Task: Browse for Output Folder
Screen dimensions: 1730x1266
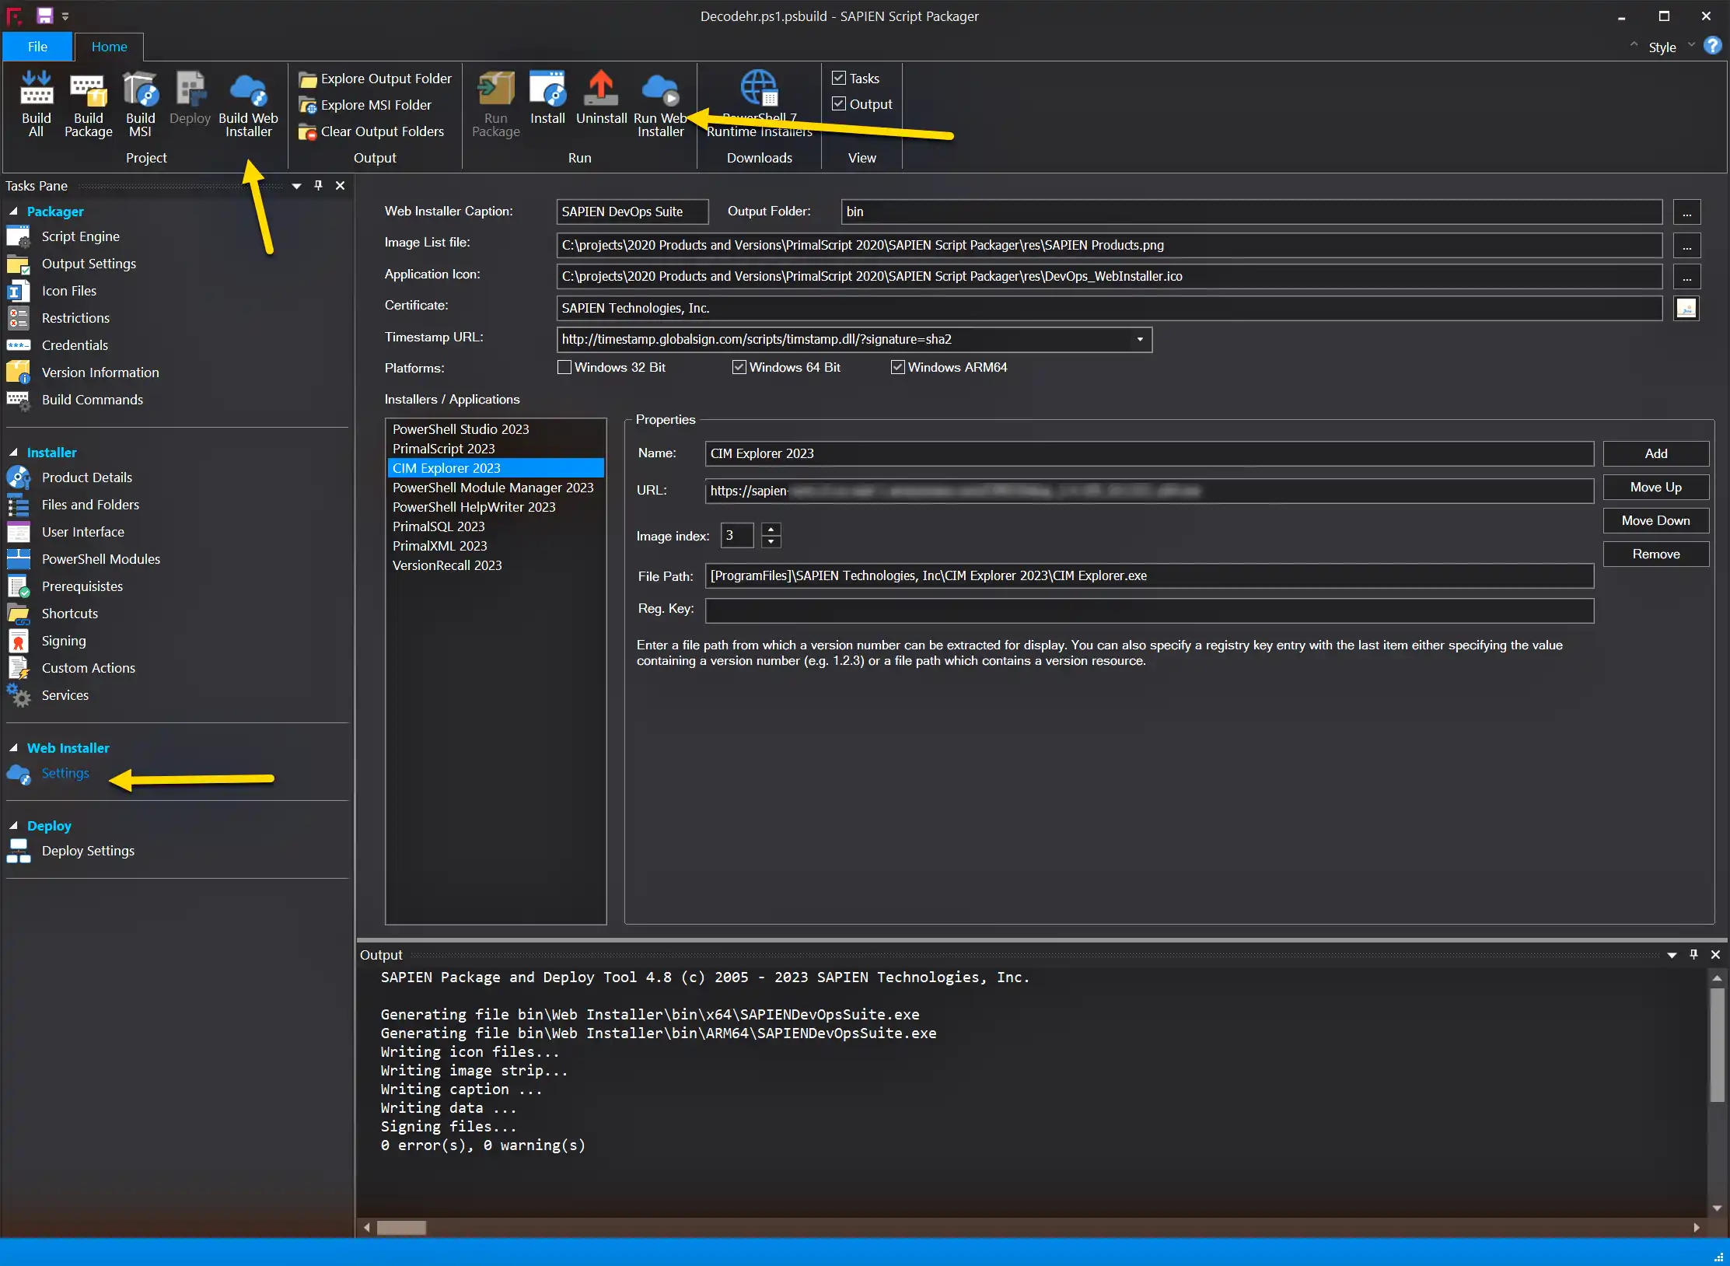Action: (1686, 212)
